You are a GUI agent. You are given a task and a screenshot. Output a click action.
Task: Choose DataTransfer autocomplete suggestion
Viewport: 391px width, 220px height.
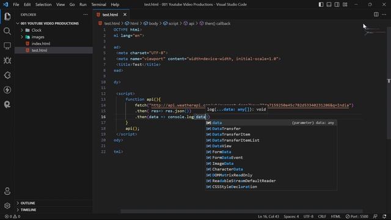tap(271, 129)
